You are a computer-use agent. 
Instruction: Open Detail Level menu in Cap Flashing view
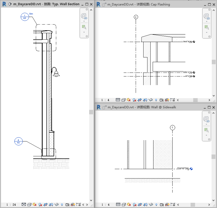118,100
